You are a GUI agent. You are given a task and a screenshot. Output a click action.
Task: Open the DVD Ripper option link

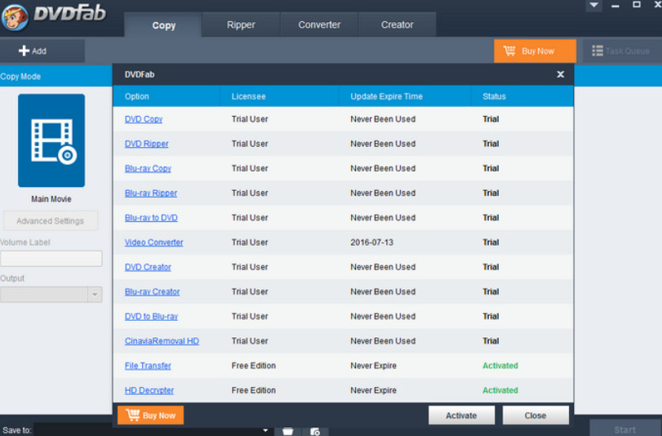pos(146,144)
